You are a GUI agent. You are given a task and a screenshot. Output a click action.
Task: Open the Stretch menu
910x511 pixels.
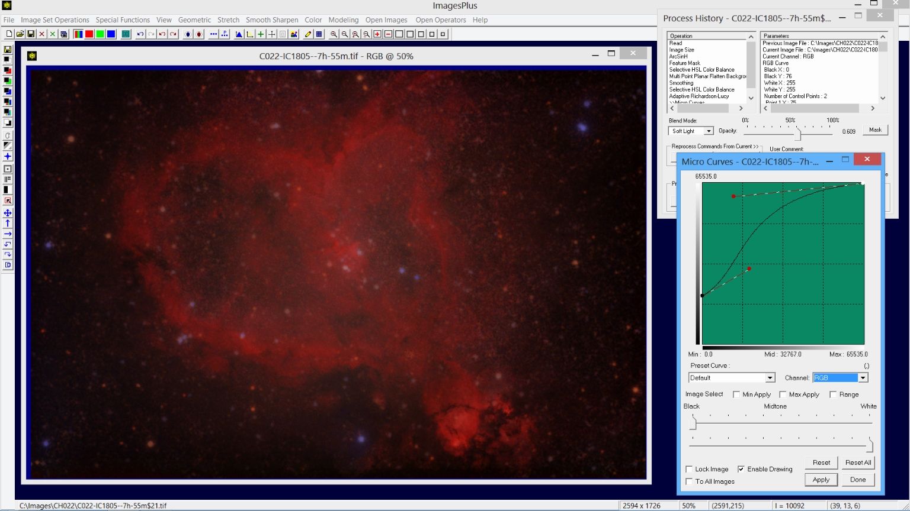click(x=228, y=20)
